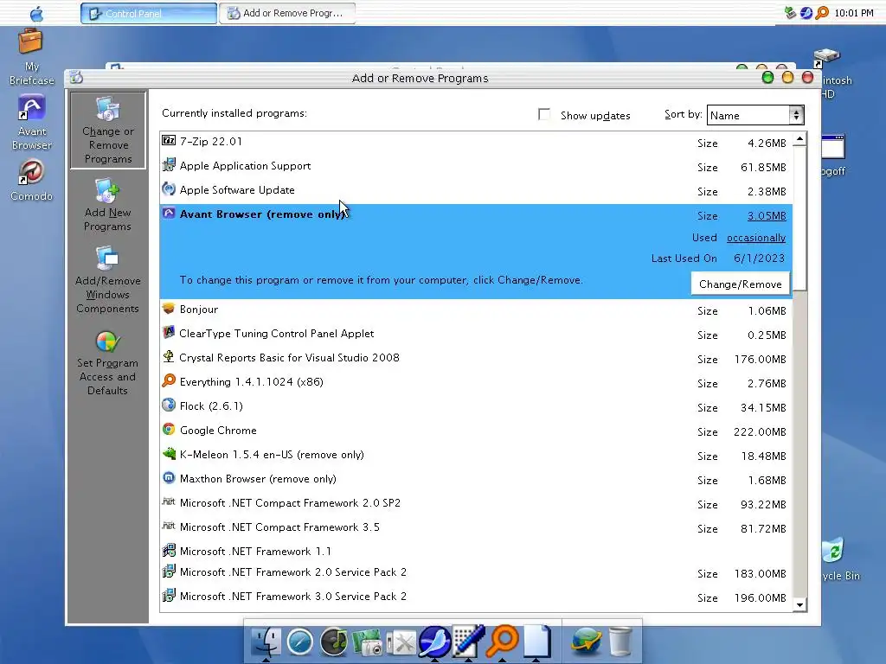The width and height of the screenshot is (886, 664).
Task: Click the programs list scrollbar track
Action: (x=799, y=444)
